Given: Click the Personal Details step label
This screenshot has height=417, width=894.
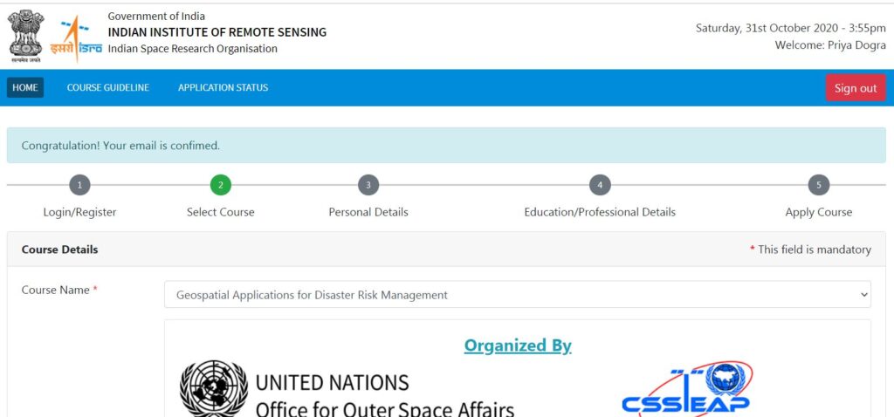Looking at the screenshot, I should point(368,212).
